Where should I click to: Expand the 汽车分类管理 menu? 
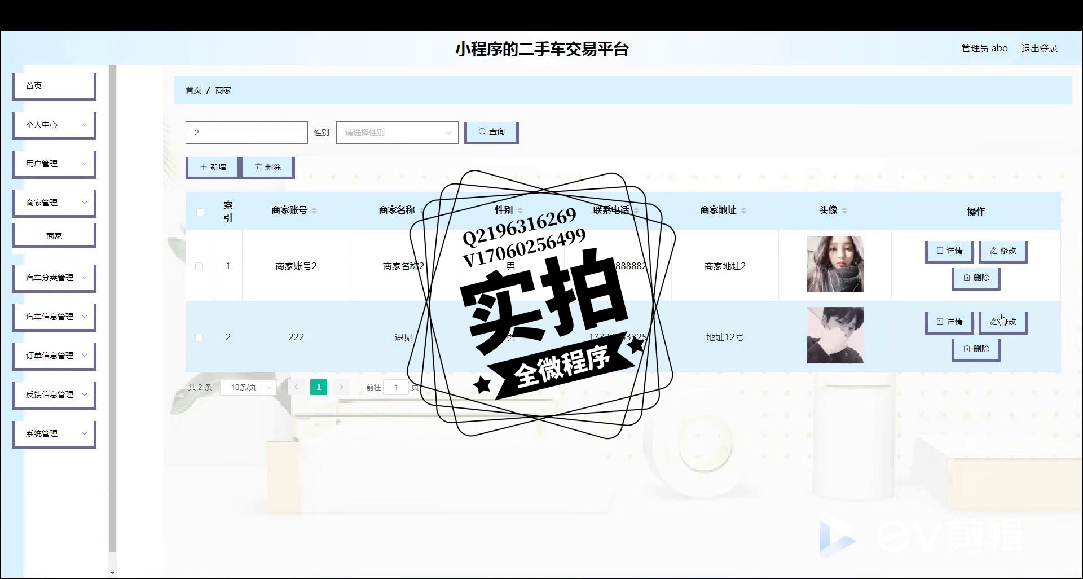(54, 278)
